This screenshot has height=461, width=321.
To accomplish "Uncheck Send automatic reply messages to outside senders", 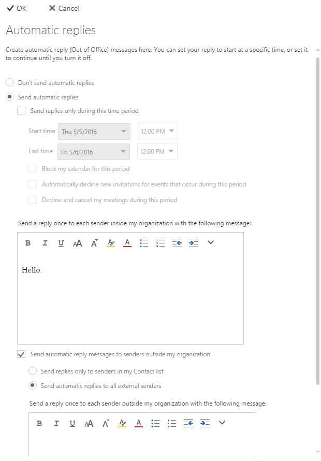I will 21,354.
